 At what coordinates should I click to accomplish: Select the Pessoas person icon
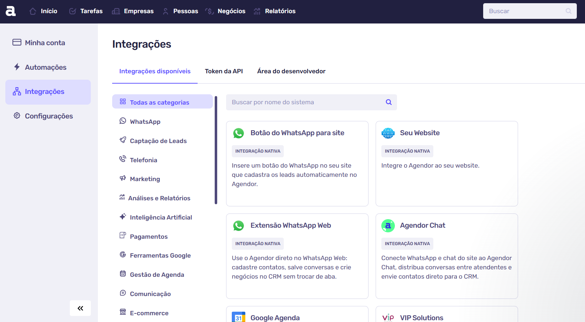coord(165,11)
